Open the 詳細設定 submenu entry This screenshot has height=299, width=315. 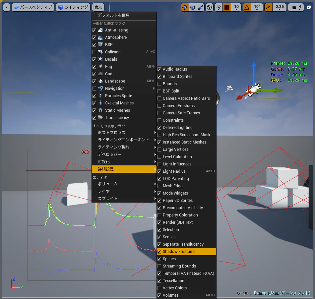click(124, 169)
